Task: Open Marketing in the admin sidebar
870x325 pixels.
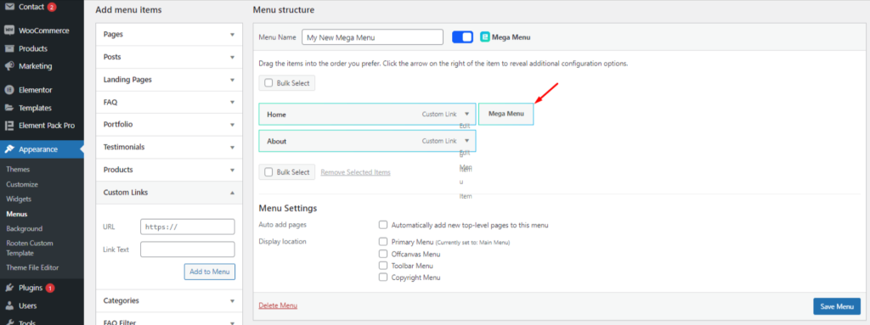Action: (36, 66)
